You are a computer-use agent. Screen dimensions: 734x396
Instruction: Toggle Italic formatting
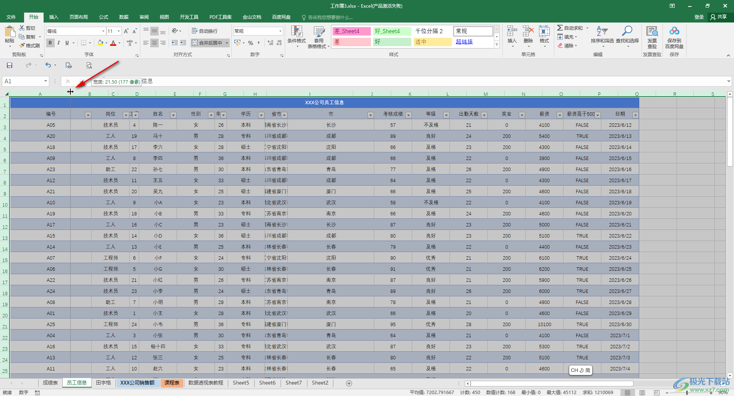coord(58,43)
